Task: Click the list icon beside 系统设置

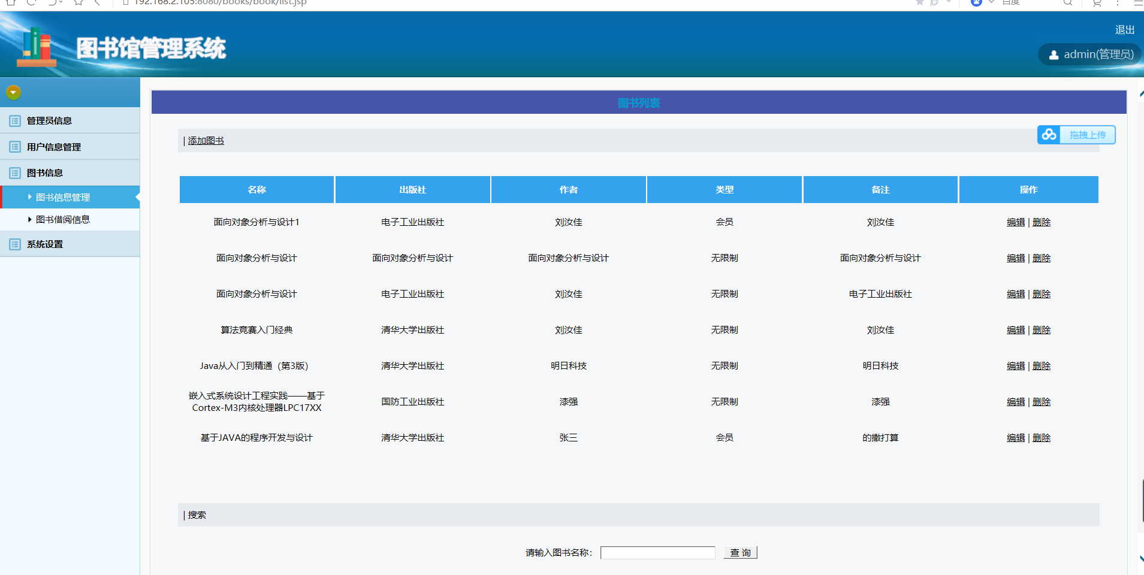Action: click(x=15, y=244)
